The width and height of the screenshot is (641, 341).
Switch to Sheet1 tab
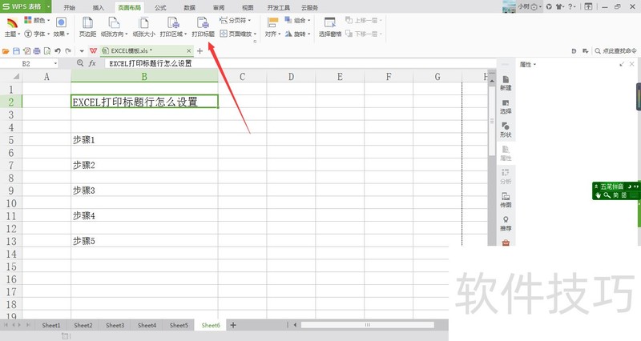click(x=51, y=325)
